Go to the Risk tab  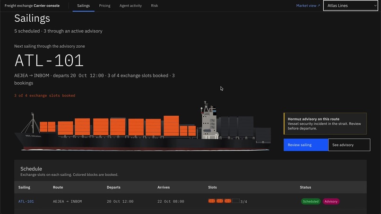coord(154,6)
